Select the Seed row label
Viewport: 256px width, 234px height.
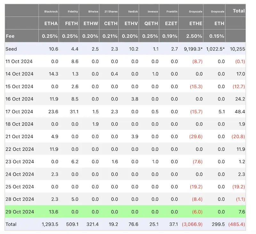pos(11,48)
